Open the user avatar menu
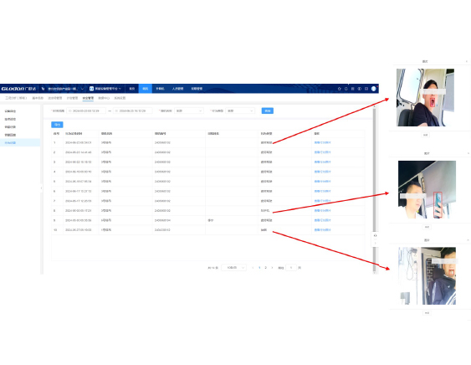Screen dimensions: 471x365 pos(374,89)
